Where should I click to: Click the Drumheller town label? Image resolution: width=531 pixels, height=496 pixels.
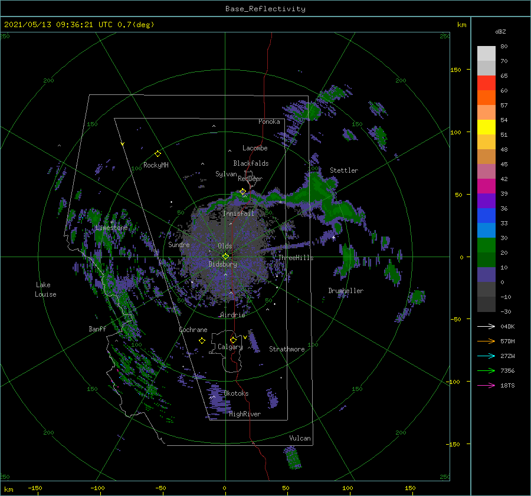346,291
